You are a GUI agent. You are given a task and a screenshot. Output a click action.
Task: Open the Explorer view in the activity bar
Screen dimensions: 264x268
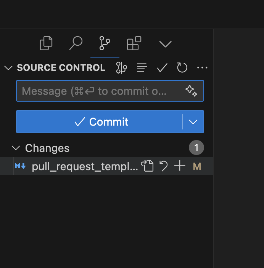coord(46,43)
